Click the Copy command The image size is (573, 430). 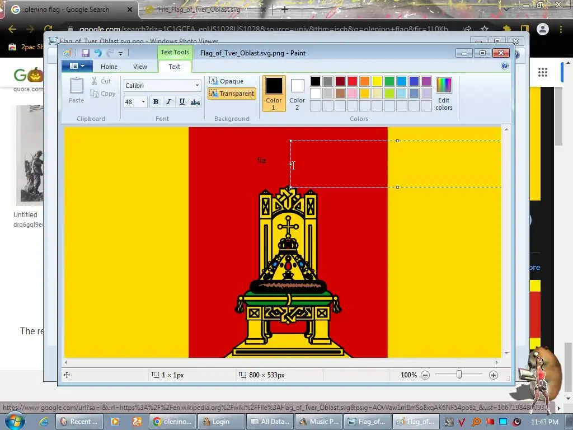[x=103, y=94]
